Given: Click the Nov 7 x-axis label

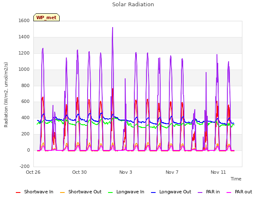Looking at the screenshot, I should [x=172, y=172].
